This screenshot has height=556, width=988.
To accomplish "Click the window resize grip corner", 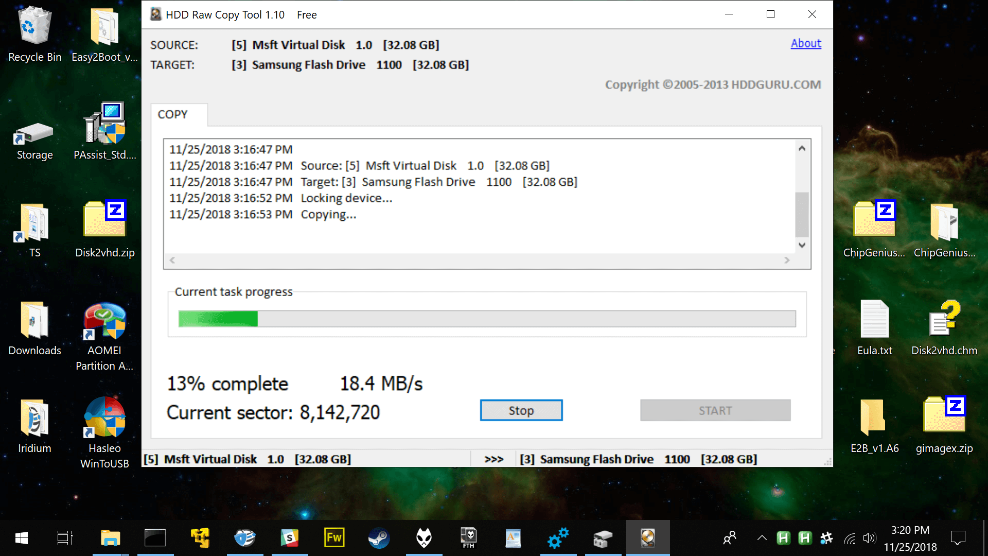I will [828, 462].
